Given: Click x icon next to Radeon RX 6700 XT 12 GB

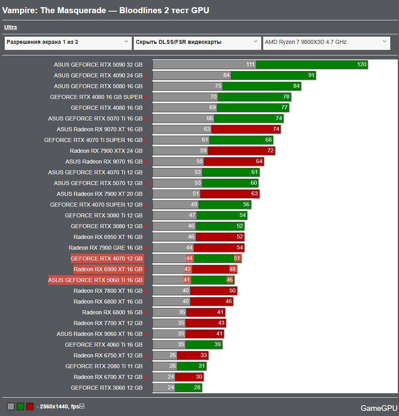Looking at the screenshot, I should [146, 377].
